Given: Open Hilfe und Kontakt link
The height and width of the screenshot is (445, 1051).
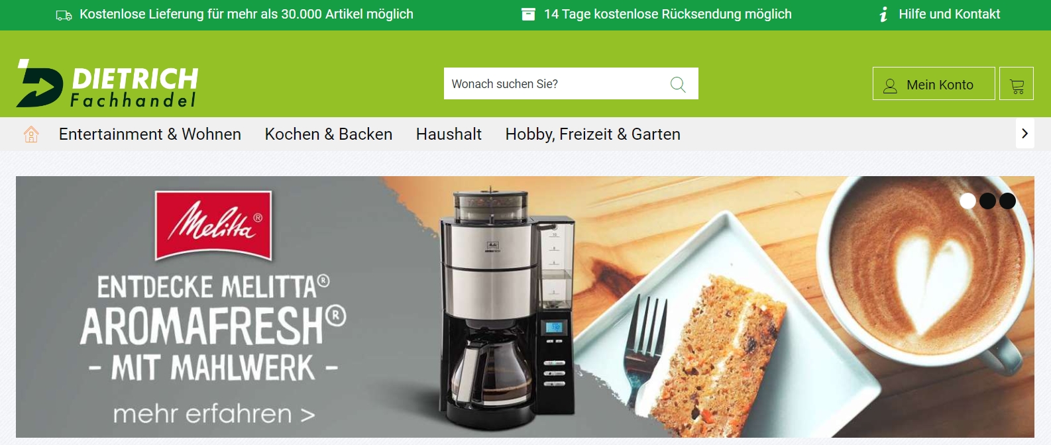Looking at the screenshot, I should coord(949,14).
